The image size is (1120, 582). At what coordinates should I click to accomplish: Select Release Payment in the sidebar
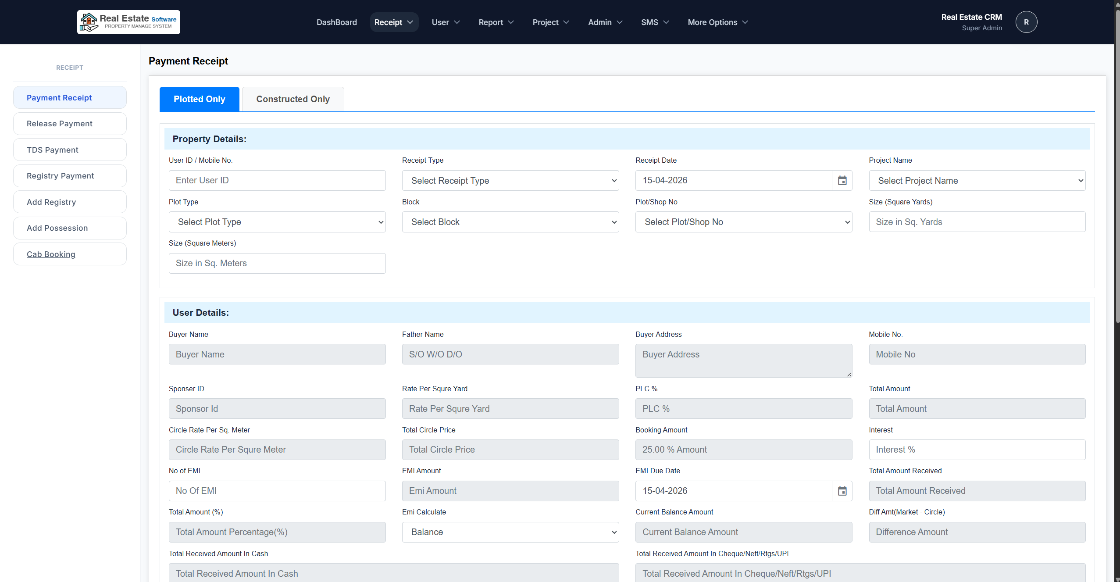pyautogui.click(x=60, y=124)
